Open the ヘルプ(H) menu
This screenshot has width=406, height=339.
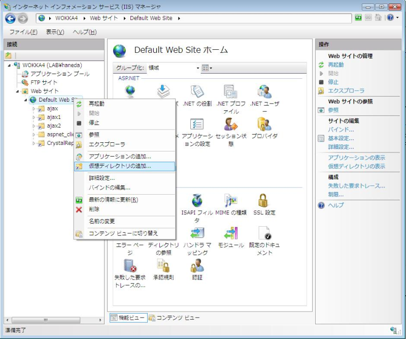85,32
